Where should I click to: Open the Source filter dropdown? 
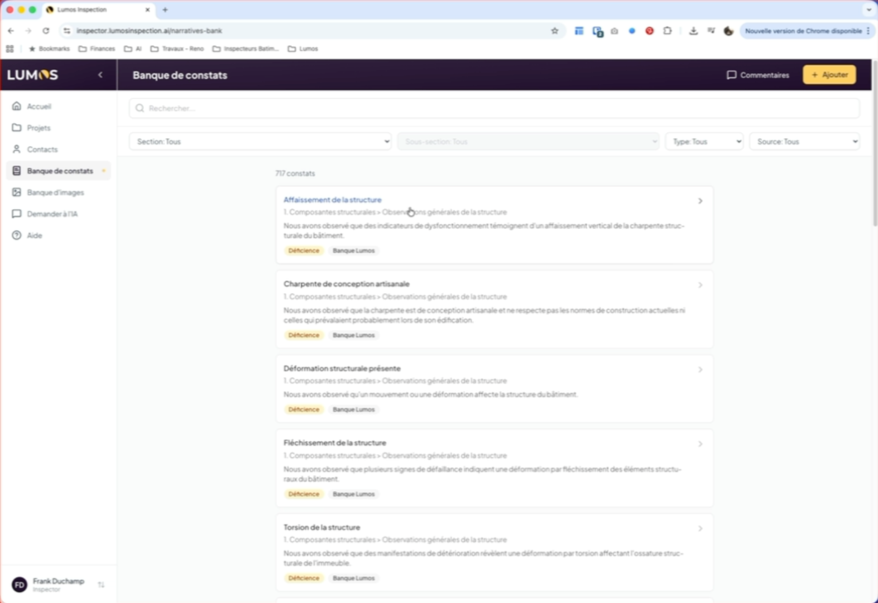(804, 142)
